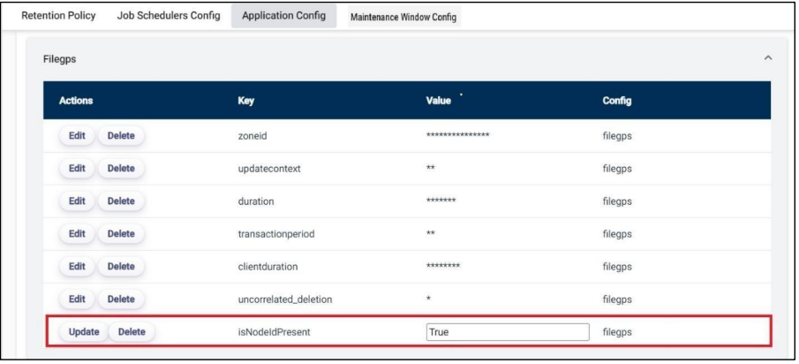799x364 pixels.
Task: Delete the isNodeIdPresent row
Action: (x=132, y=332)
